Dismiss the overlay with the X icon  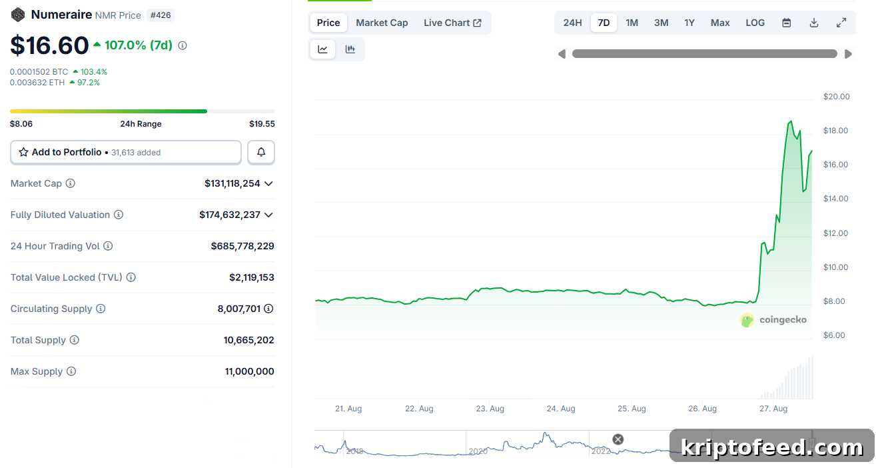point(618,439)
